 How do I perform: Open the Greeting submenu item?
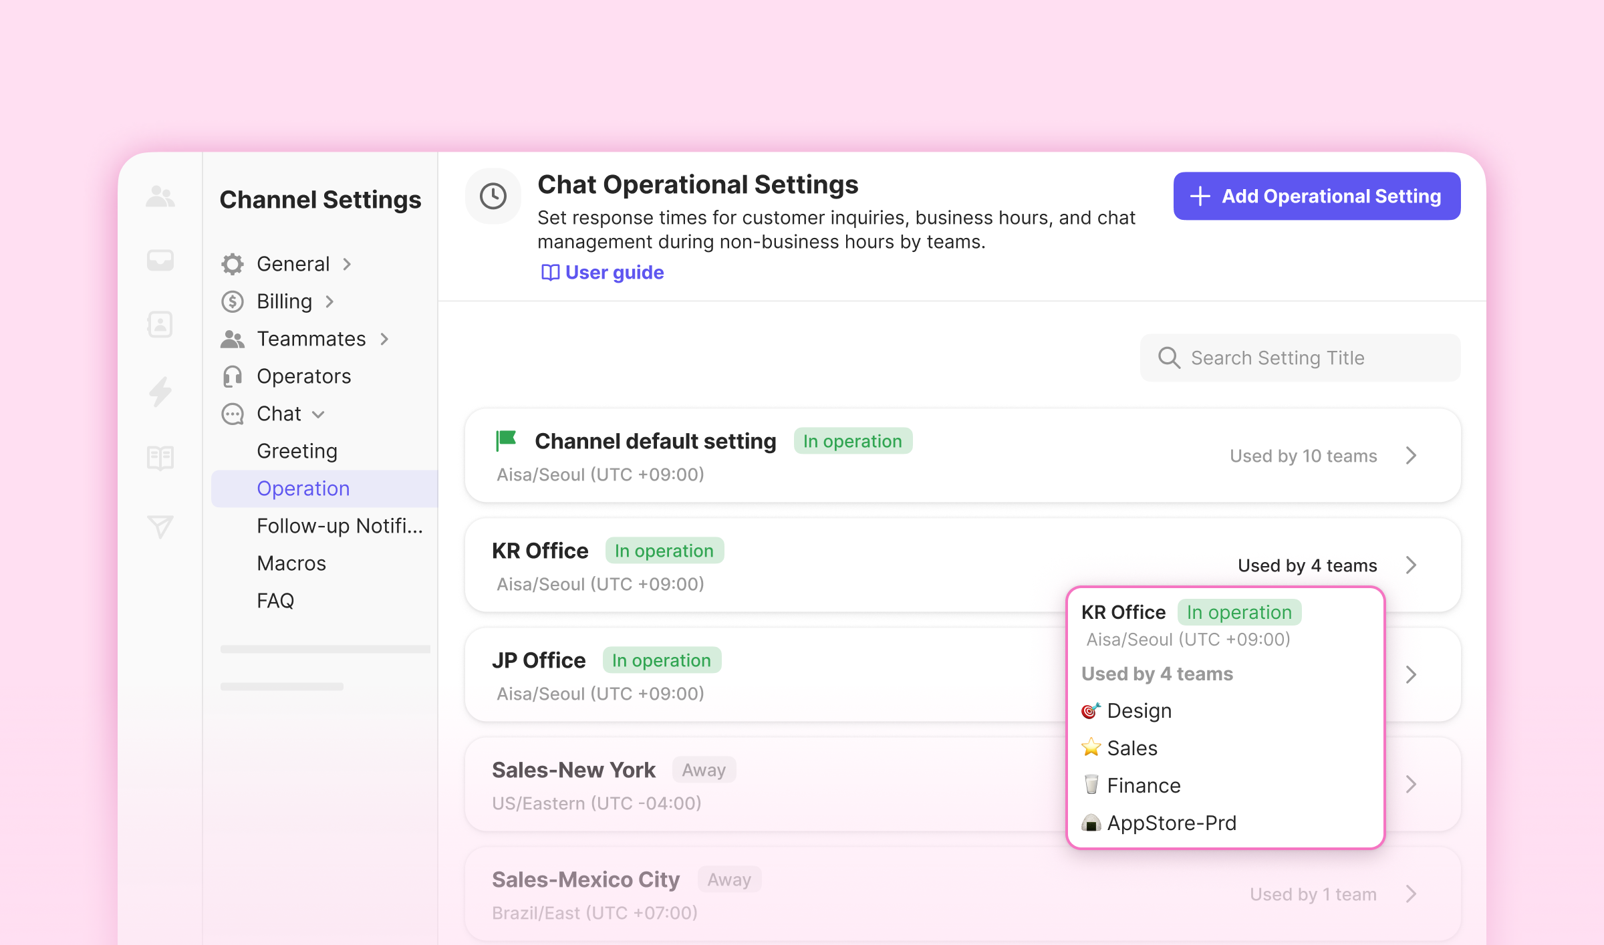pos(297,451)
